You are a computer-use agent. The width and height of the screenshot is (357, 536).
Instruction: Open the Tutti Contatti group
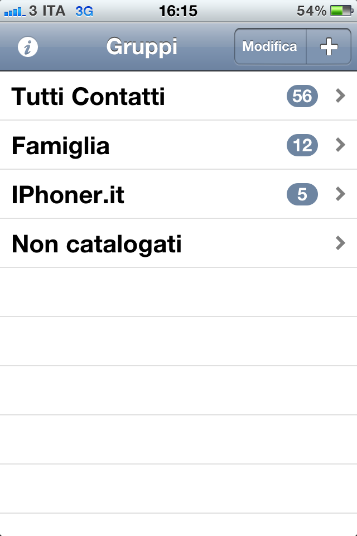point(178,95)
